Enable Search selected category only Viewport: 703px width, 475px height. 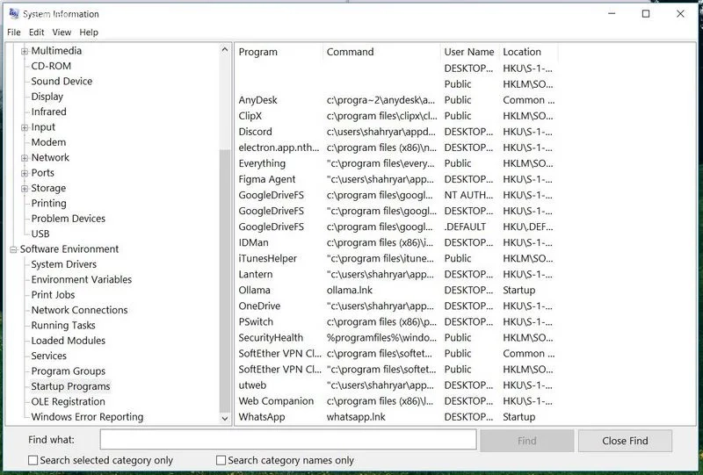click(x=33, y=460)
